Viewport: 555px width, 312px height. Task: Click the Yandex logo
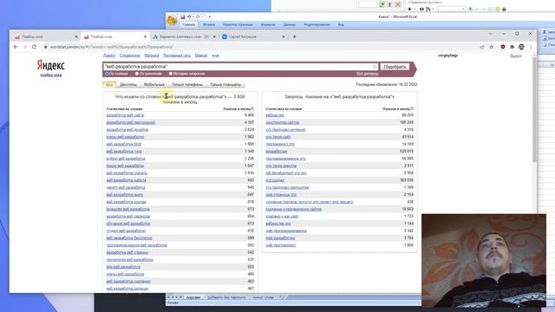(50, 65)
